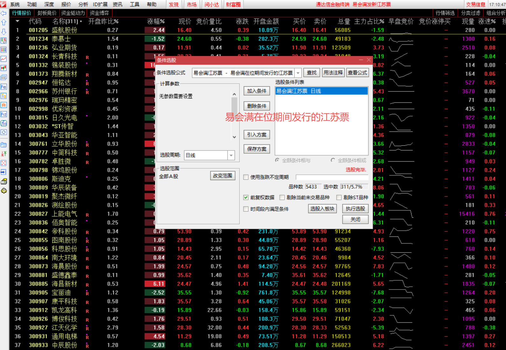Click the up arrow icon in left sidebar

(4, 22)
